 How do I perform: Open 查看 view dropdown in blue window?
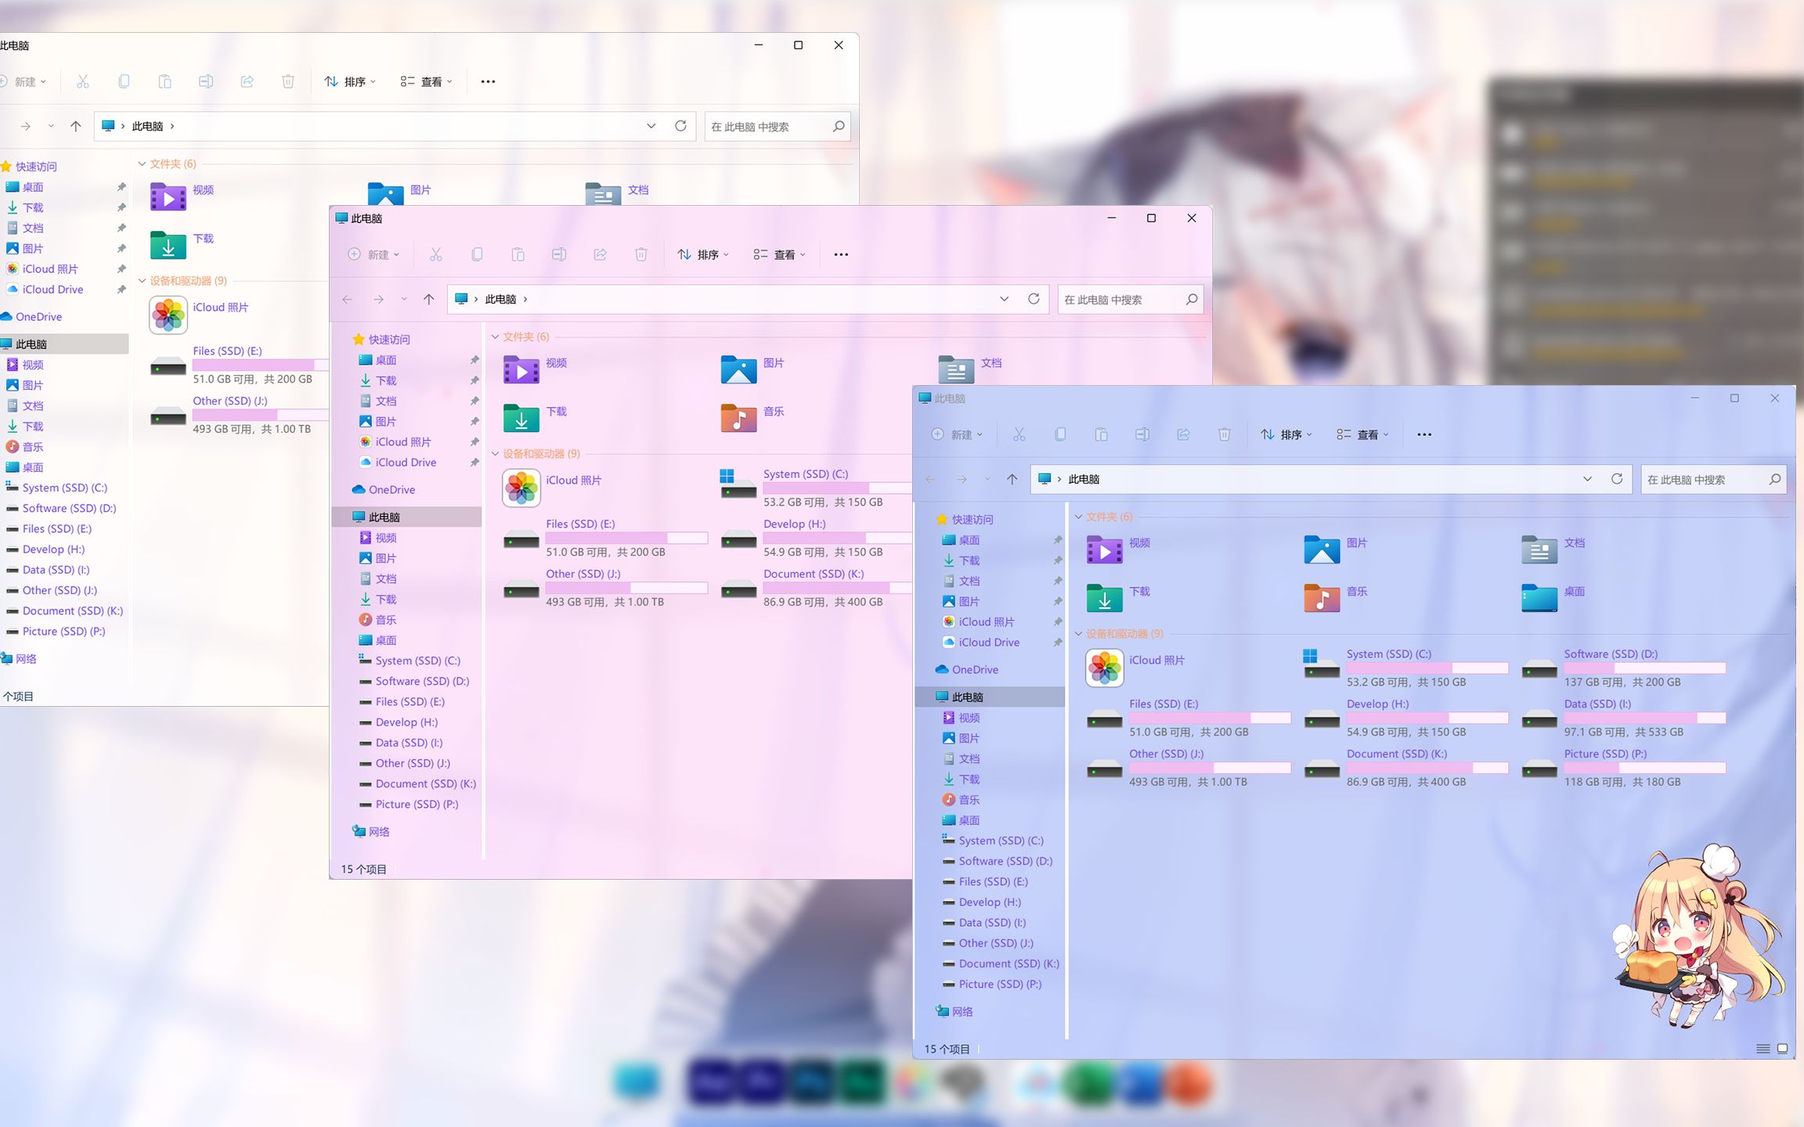(1362, 434)
